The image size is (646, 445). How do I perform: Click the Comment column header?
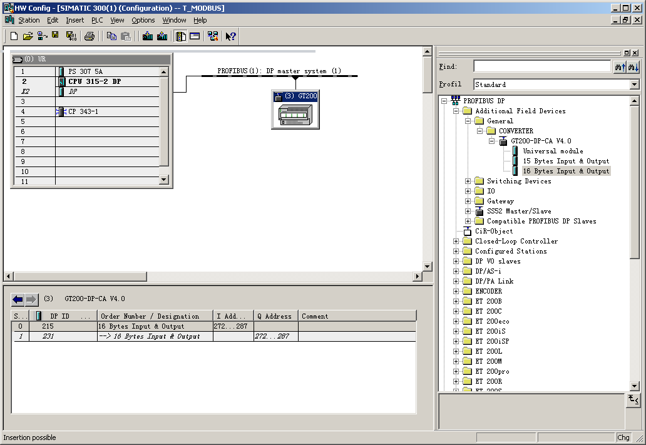pyautogui.click(x=357, y=316)
